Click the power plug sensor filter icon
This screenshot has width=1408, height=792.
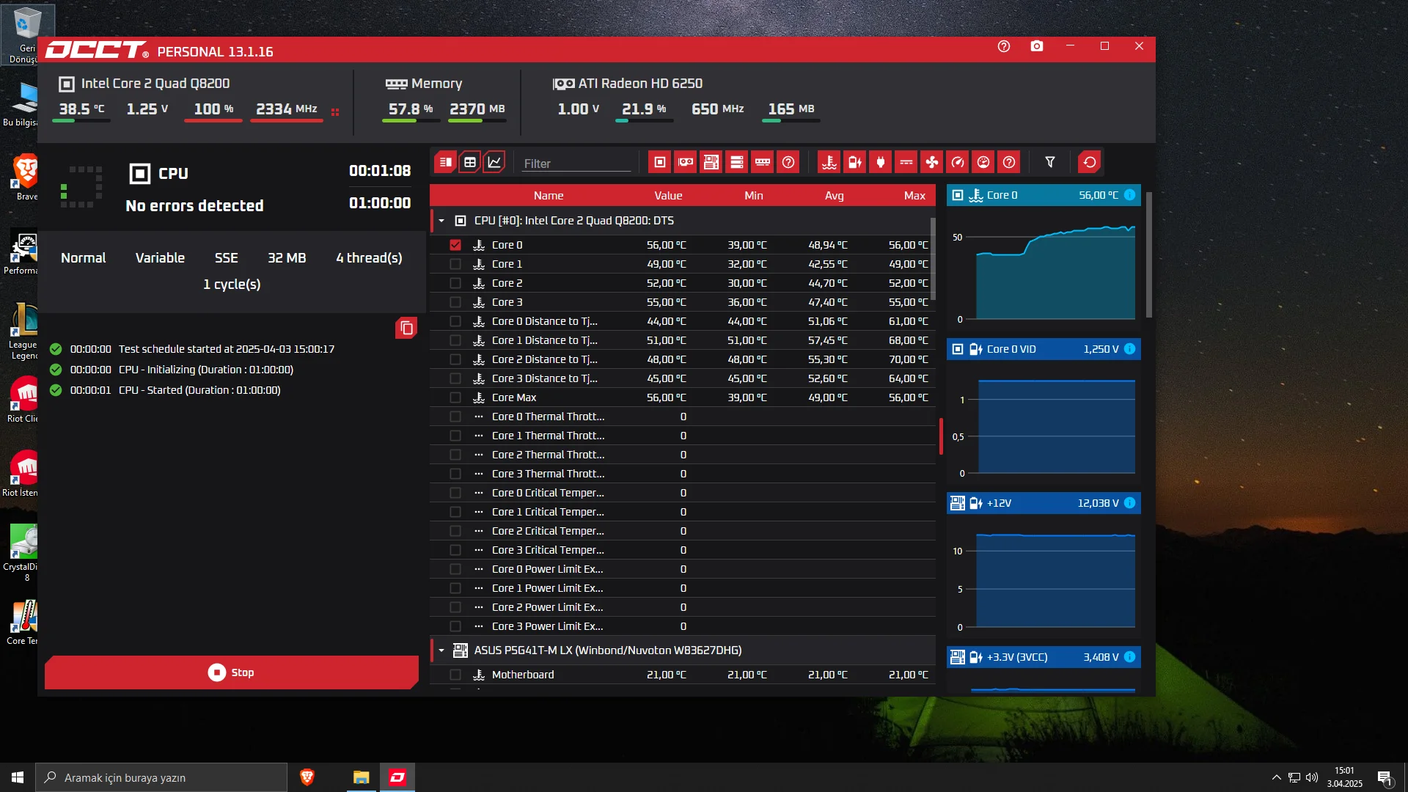coord(881,162)
